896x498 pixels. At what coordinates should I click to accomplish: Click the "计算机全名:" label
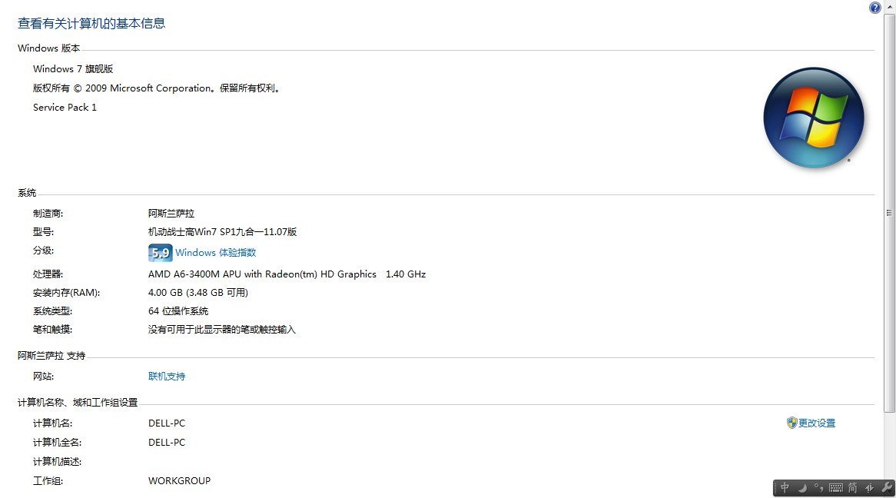57,443
